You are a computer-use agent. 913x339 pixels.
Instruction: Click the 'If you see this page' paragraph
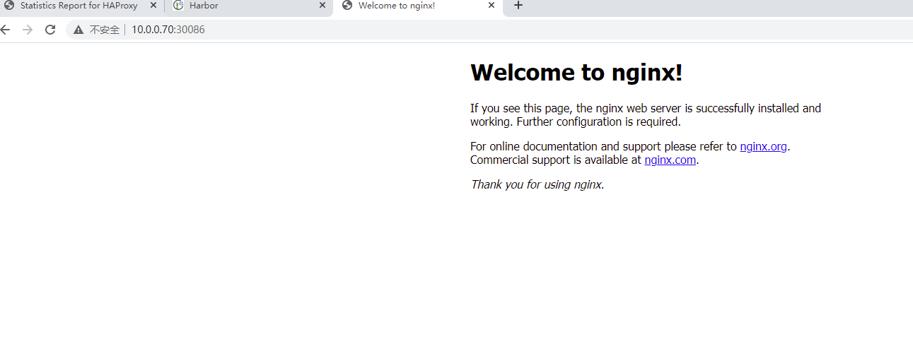pos(646,115)
